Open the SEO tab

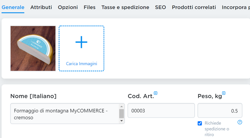point(160,7)
